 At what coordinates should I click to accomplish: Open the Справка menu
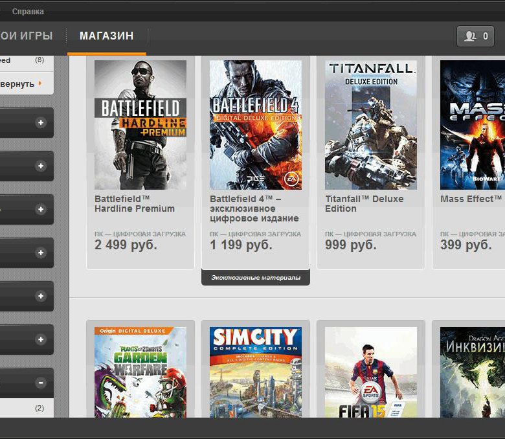28,12
